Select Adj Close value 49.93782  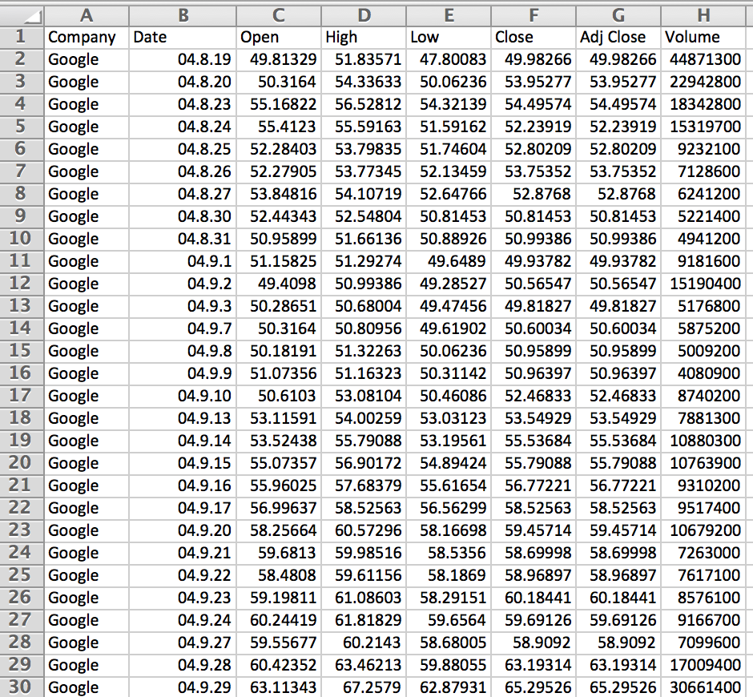(618, 261)
